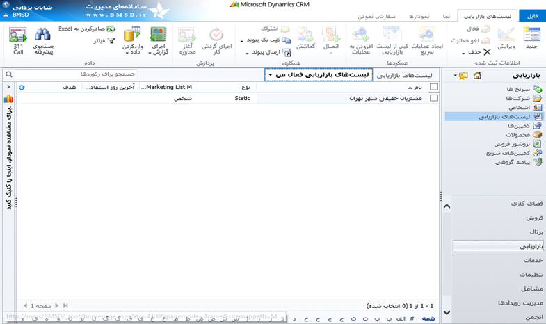
Task: Tick the select-all checkbox in grid header
Action: pyautogui.click(x=434, y=87)
